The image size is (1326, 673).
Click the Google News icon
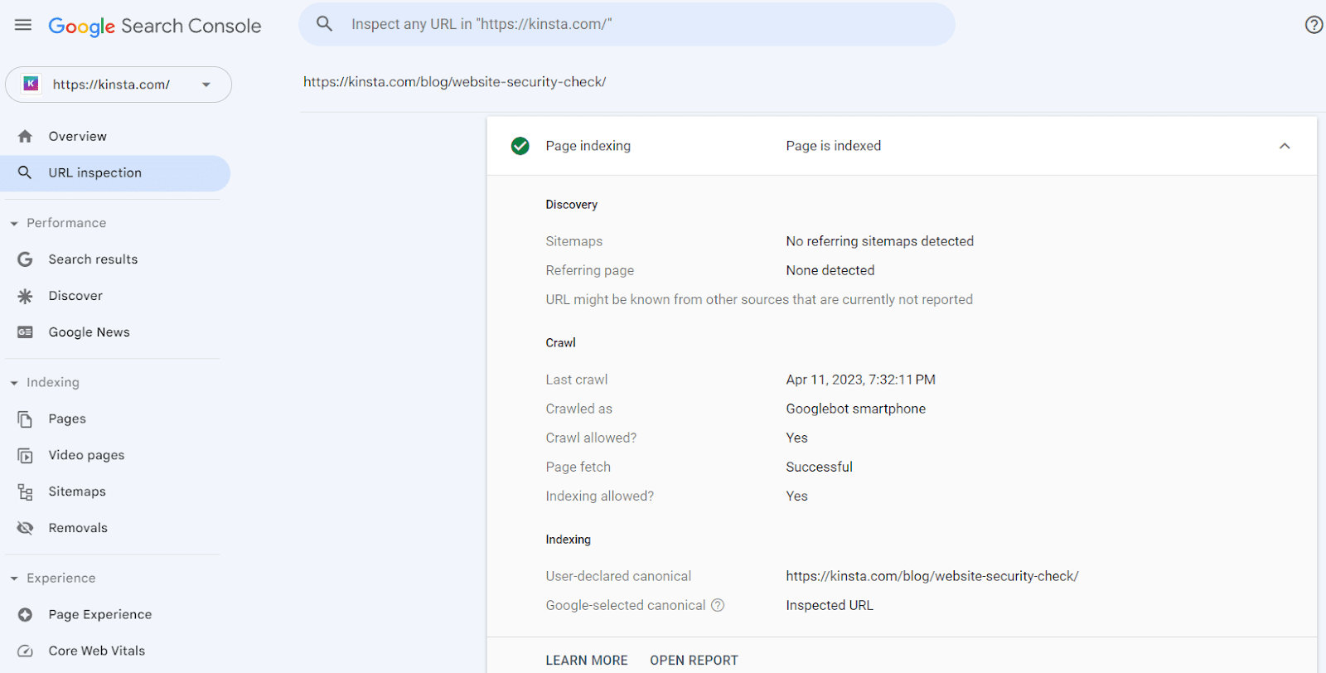(26, 332)
